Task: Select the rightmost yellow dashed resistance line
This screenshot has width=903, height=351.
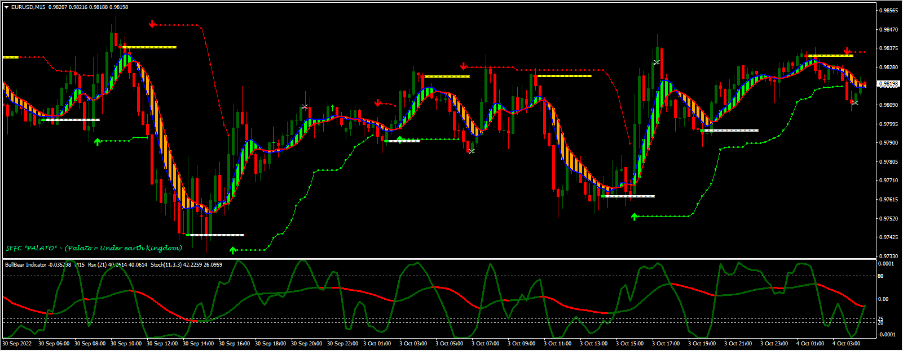Action: [829, 56]
